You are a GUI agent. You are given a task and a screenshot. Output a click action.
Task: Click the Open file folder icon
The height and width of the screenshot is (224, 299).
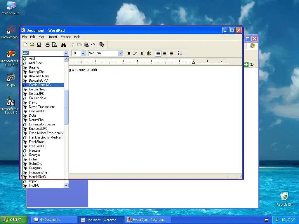click(x=32, y=45)
